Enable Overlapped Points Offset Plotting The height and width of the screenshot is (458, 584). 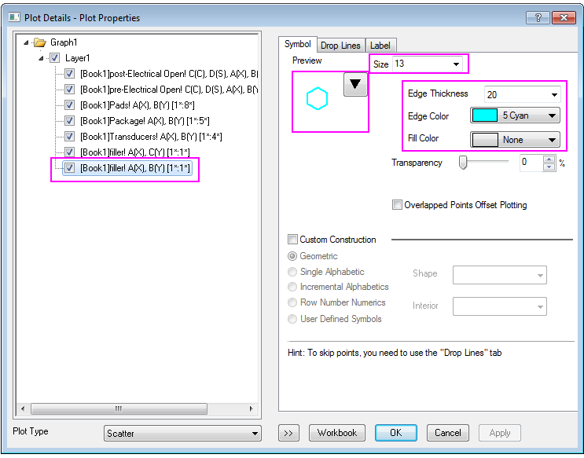coord(397,205)
